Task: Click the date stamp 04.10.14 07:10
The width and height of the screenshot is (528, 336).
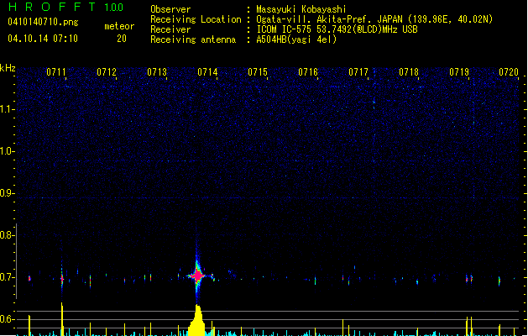Action: 42,39
